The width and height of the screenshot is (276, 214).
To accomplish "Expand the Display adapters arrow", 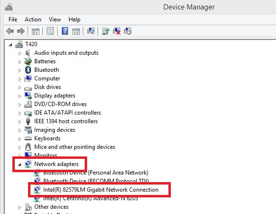I will [x=20, y=96].
